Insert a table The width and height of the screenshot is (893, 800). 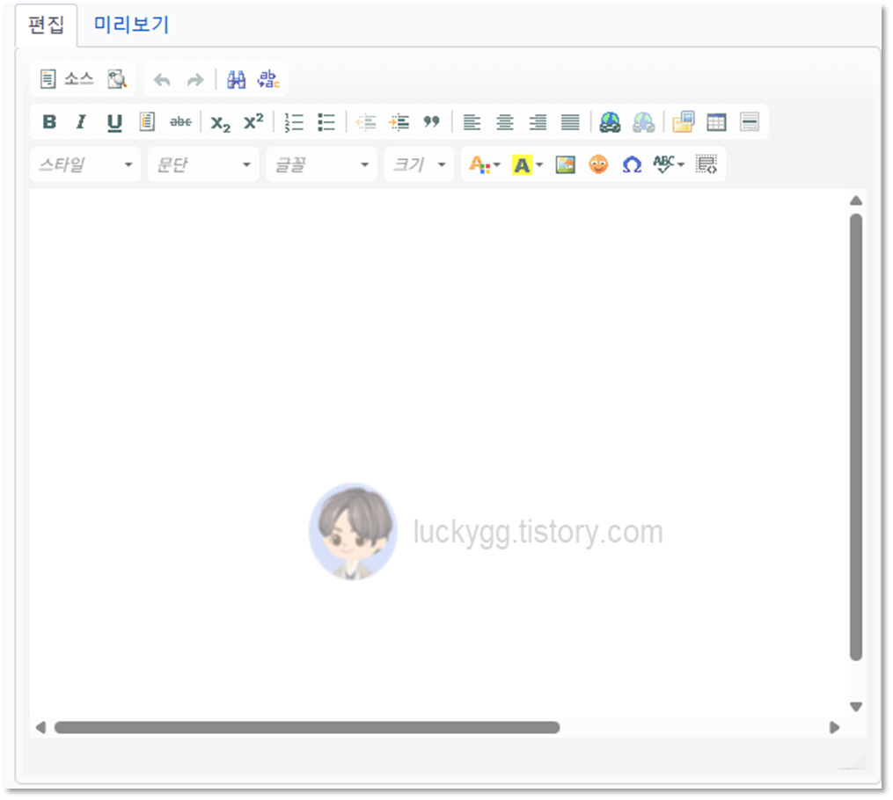[x=716, y=122]
